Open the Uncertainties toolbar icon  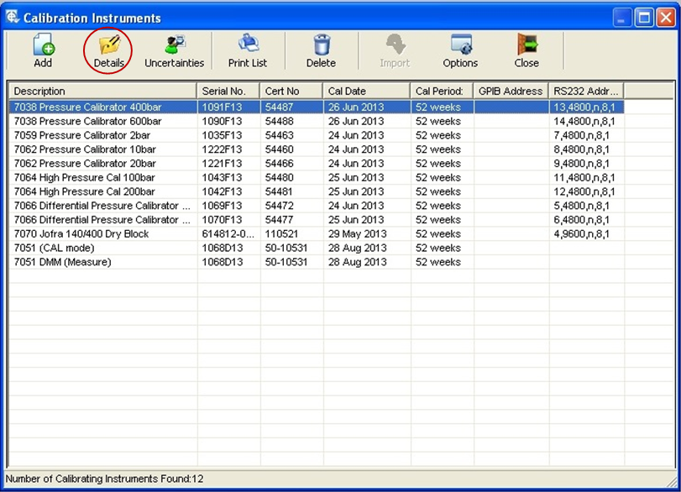click(175, 44)
